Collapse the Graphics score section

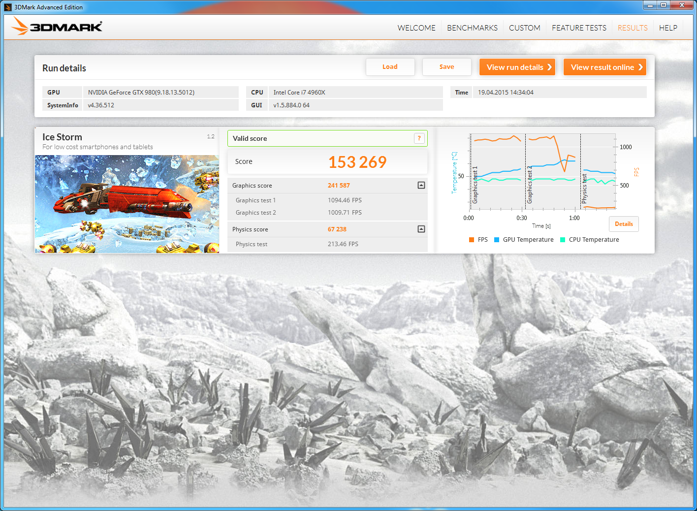pyautogui.click(x=421, y=185)
